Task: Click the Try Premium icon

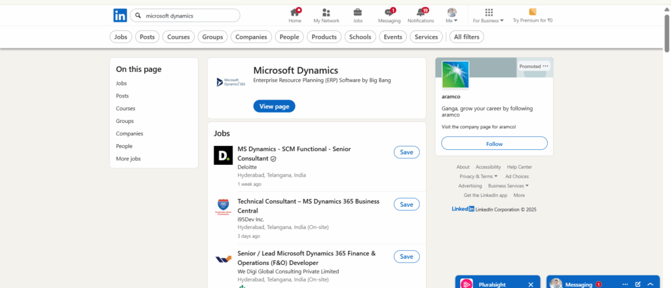Action: [532, 12]
